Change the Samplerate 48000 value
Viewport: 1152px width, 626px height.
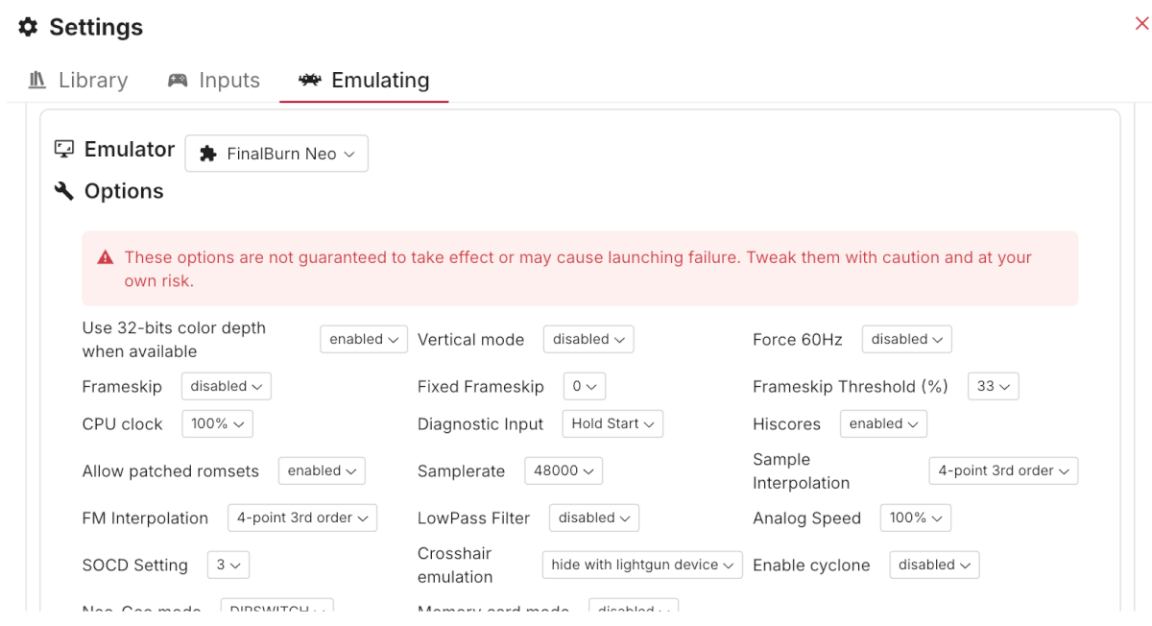click(563, 470)
